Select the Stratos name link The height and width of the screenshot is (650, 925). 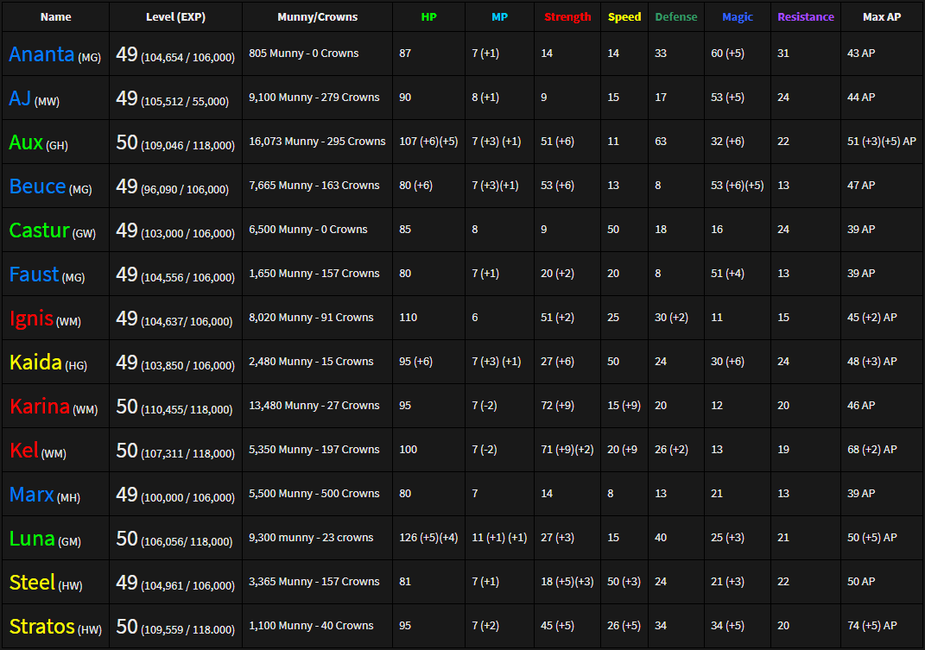[41, 627]
